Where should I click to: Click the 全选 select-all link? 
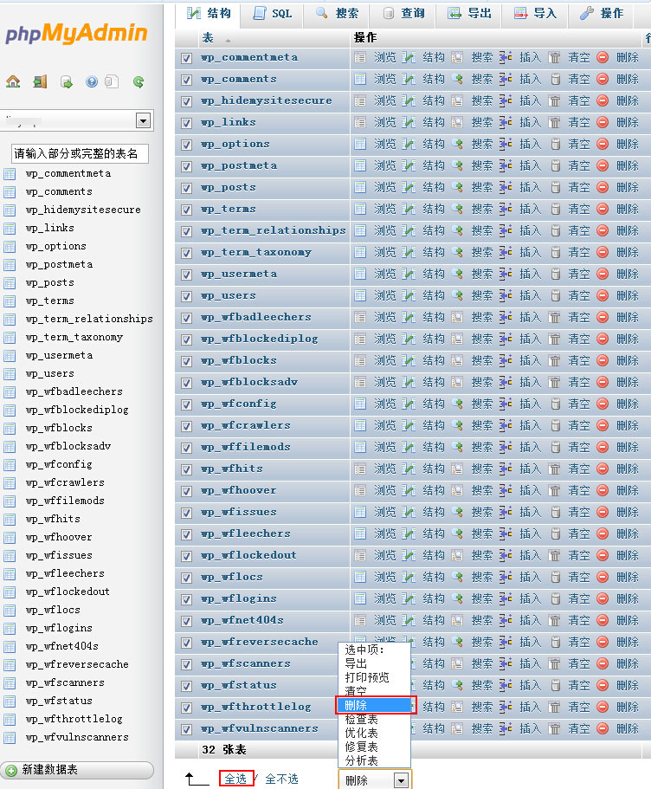(x=235, y=779)
